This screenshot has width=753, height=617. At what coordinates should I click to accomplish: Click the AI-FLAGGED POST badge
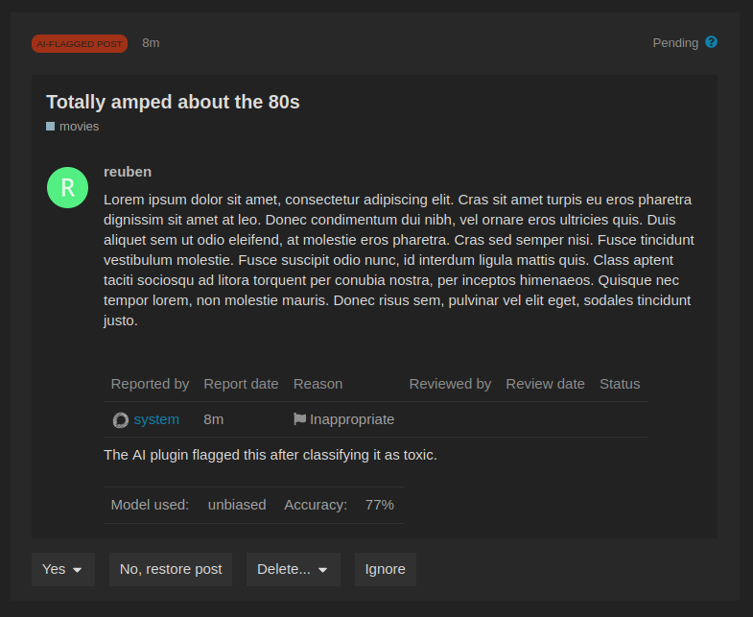(80, 44)
